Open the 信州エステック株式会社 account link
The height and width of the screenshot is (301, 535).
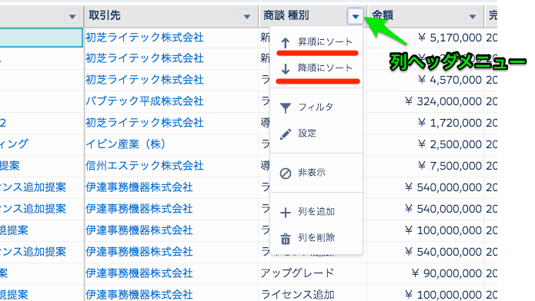[x=145, y=166]
